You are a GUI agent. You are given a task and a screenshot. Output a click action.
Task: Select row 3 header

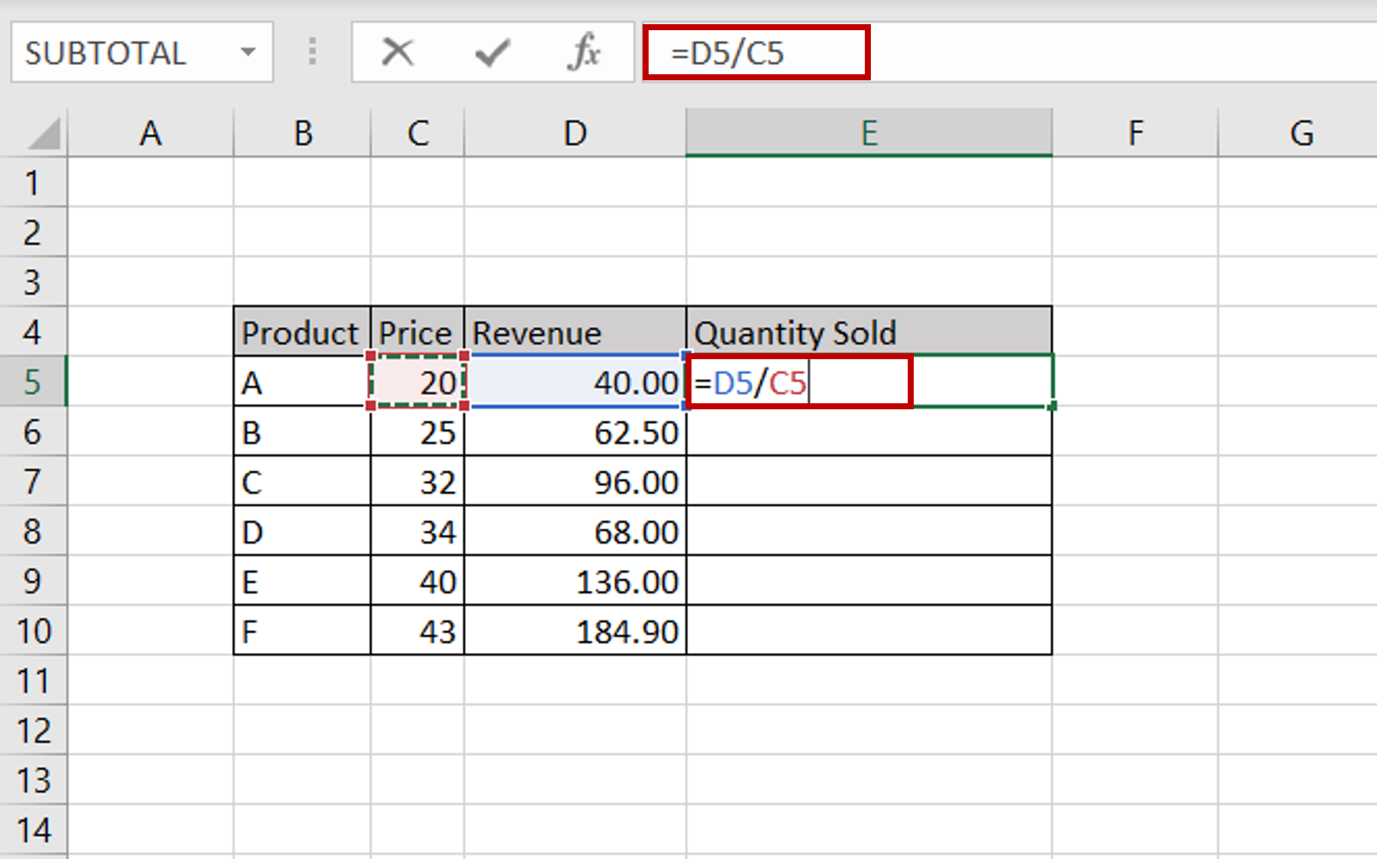33,282
